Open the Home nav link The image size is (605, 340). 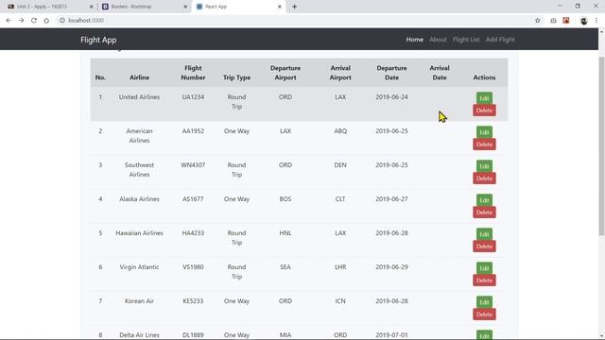click(414, 40)
